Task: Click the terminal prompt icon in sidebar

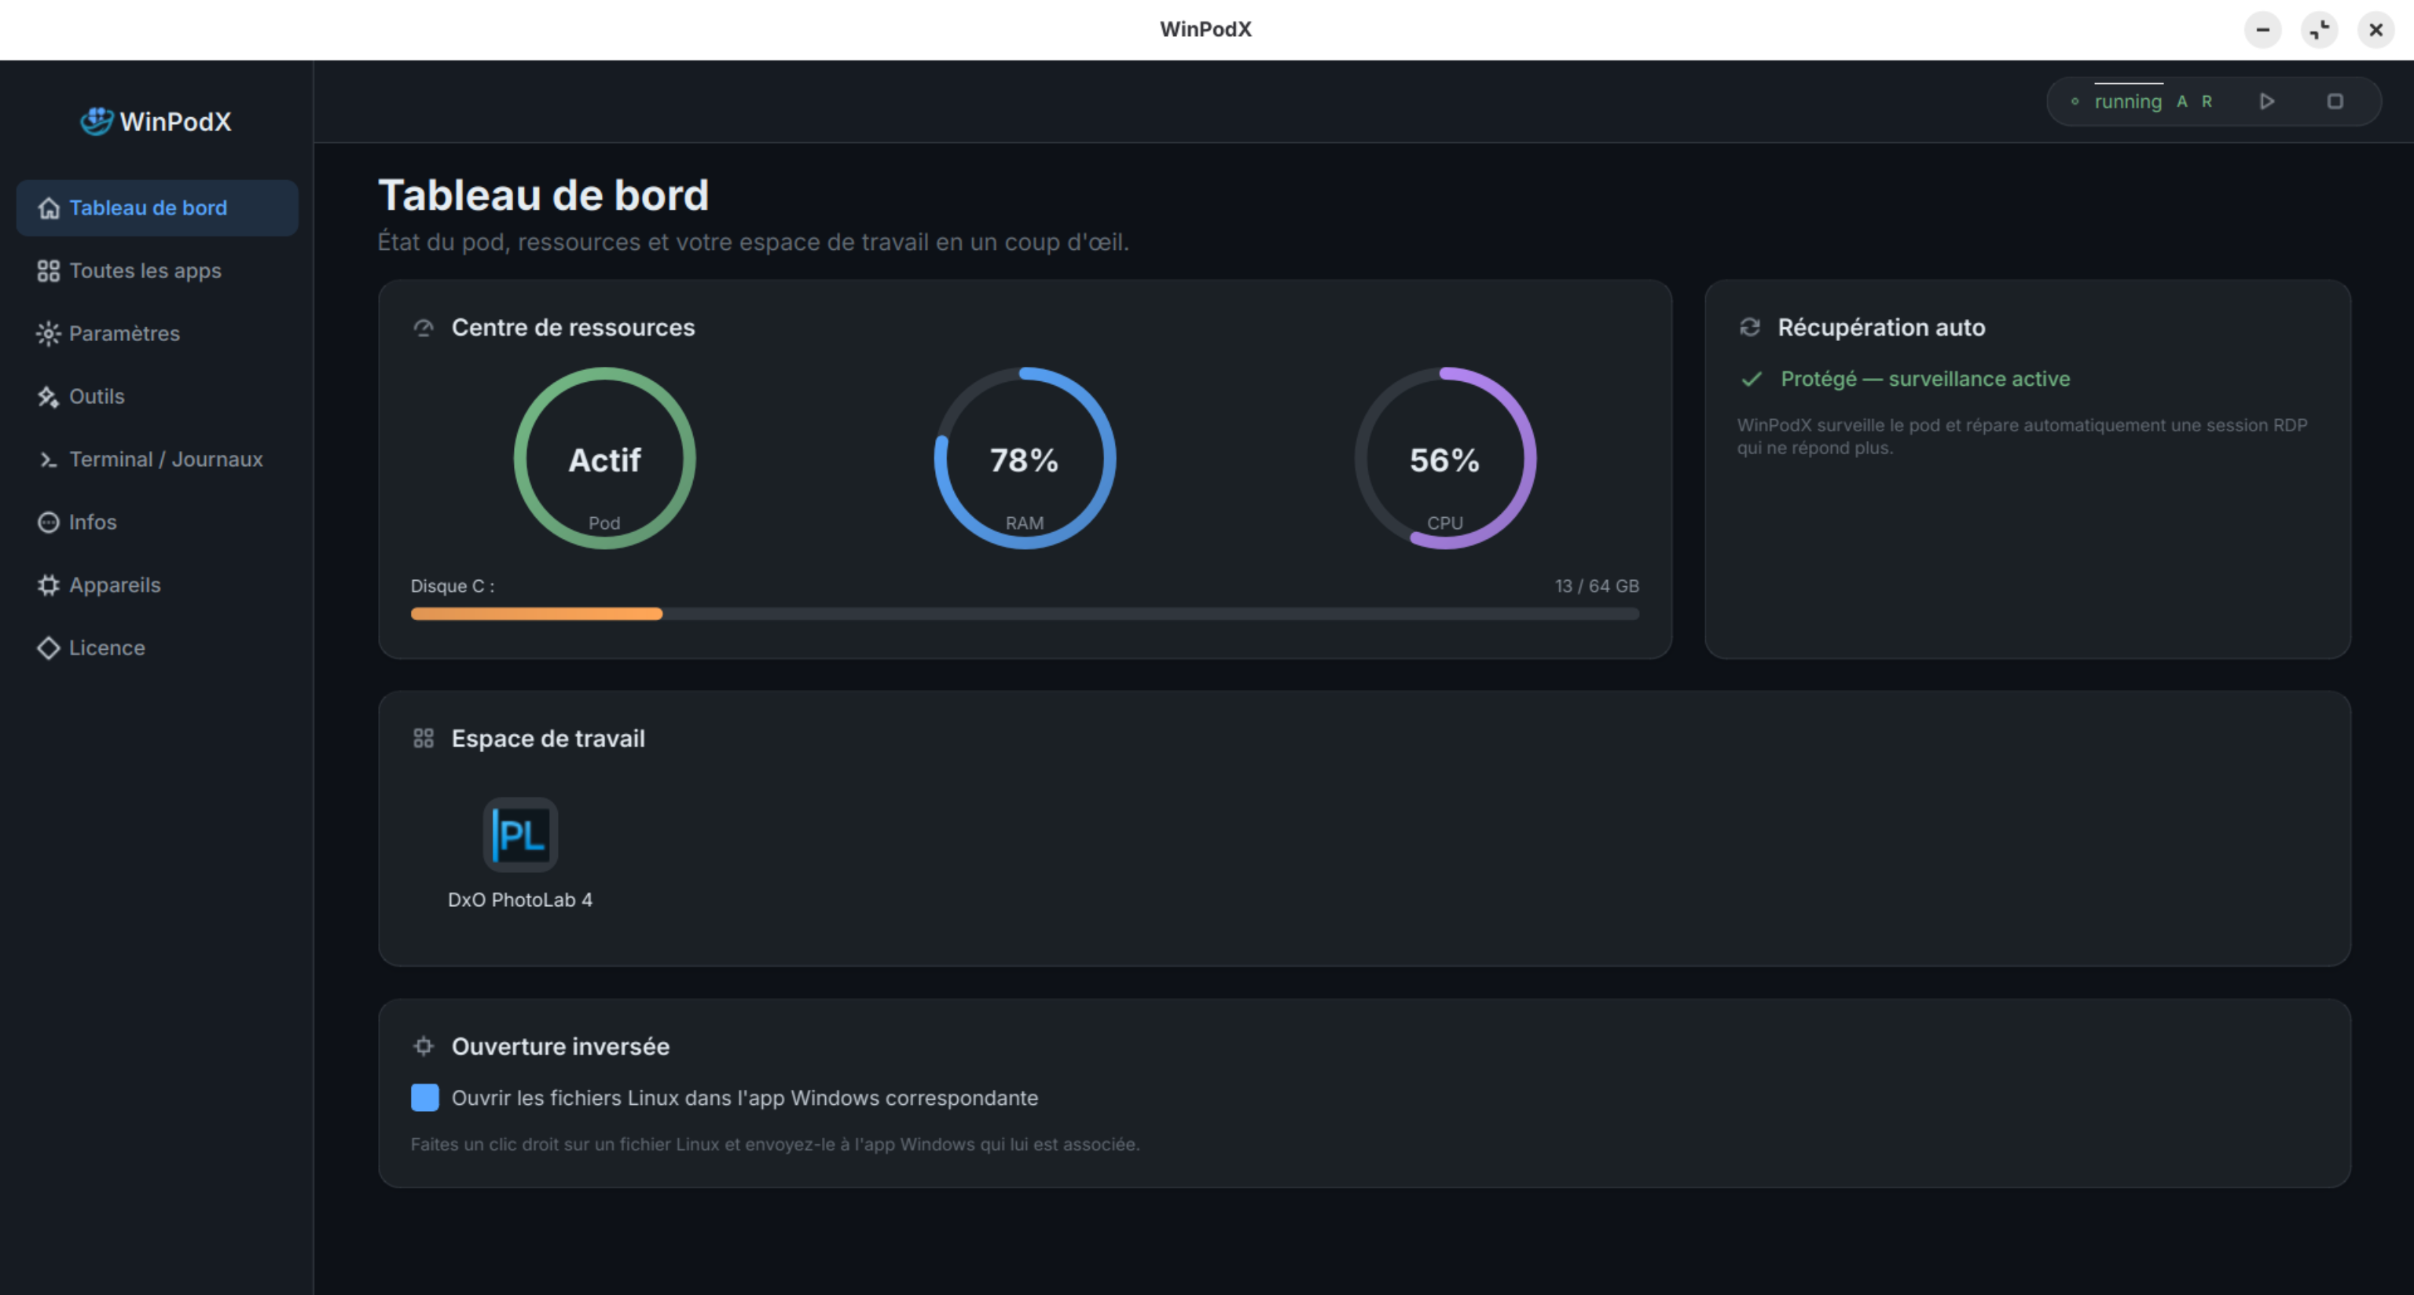Action: click(x=49, y=459)
